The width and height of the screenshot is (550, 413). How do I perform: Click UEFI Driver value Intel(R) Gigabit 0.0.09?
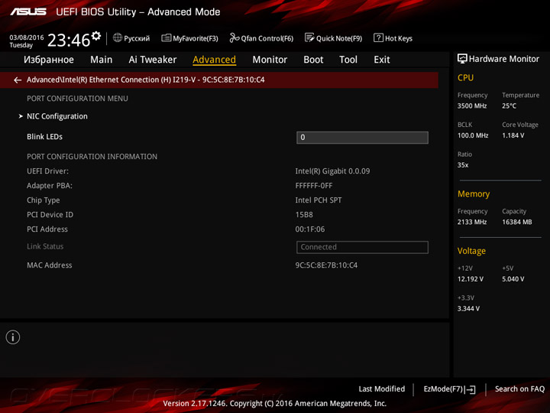pyautogui.click(x=332, y=171)
